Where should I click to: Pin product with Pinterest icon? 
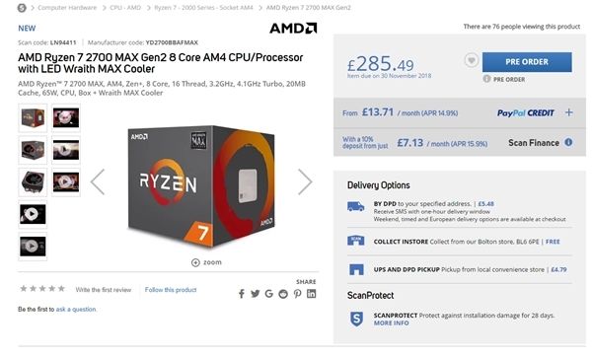298,294
